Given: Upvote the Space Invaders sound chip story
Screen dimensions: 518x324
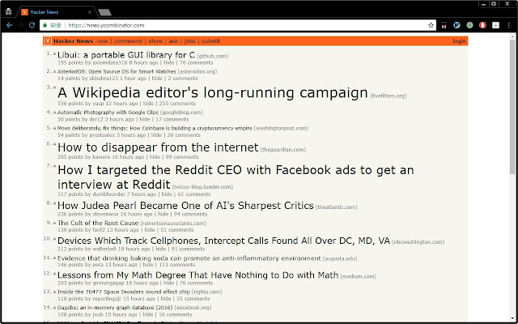Looking at the screenshot, I should pyautogui.click(x=54, y=292).
